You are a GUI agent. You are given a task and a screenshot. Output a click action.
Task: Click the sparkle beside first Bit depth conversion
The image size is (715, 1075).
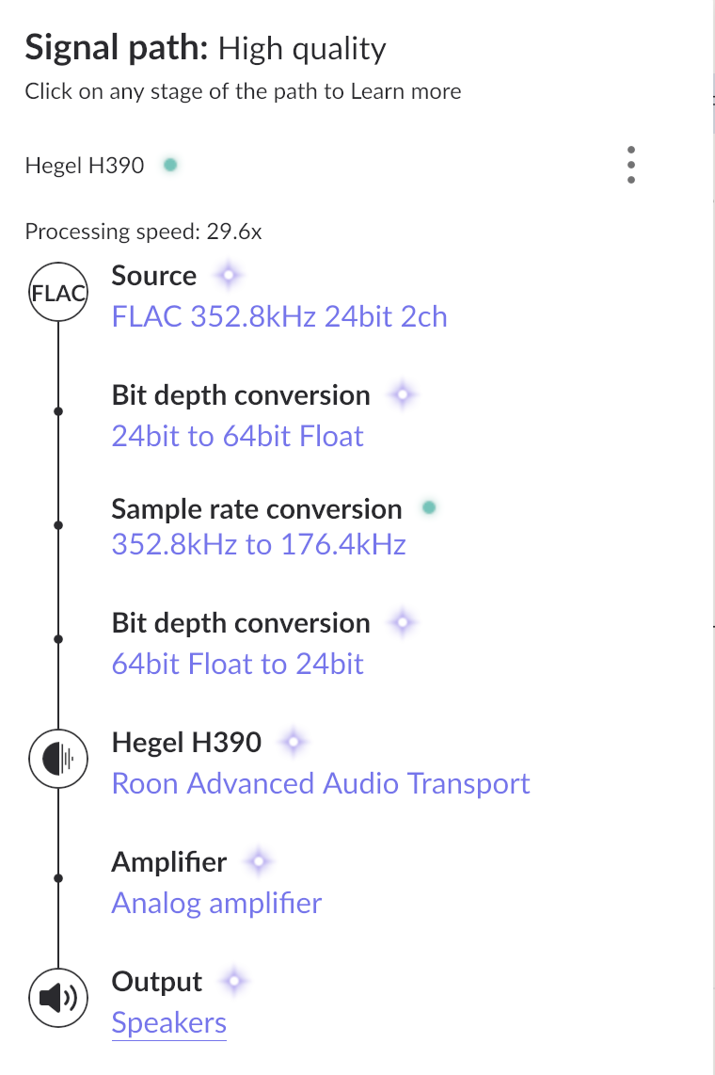tap(402, 395)
